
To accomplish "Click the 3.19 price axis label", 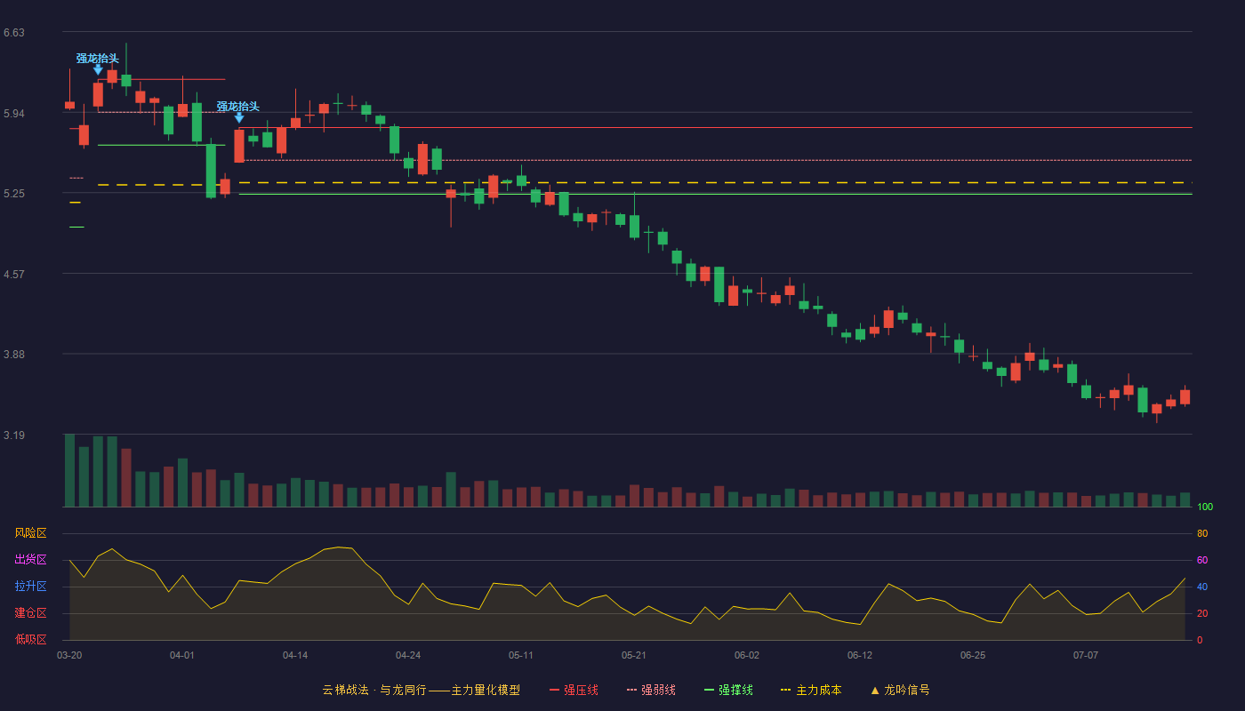I will [x=14, y=435].
